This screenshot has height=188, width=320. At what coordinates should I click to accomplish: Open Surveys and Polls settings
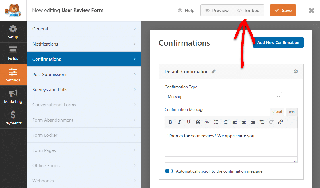click(84, 89)
